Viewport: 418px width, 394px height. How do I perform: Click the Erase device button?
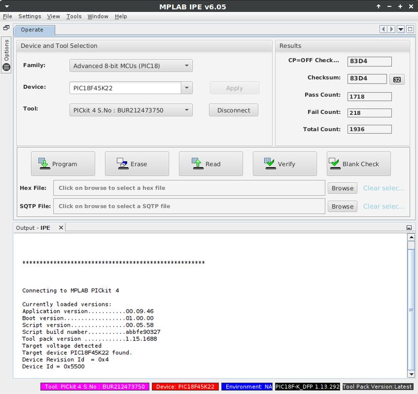tap(137, 164)
